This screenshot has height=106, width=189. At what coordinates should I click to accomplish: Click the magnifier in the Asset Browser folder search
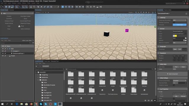point(63,69)
